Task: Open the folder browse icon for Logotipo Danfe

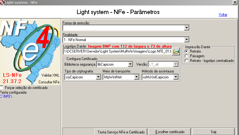Action: [176, 51]
